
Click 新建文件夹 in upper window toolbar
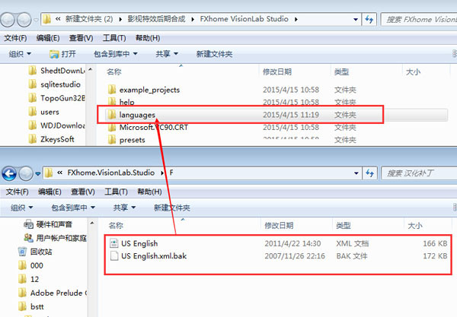tap(214, 54)
